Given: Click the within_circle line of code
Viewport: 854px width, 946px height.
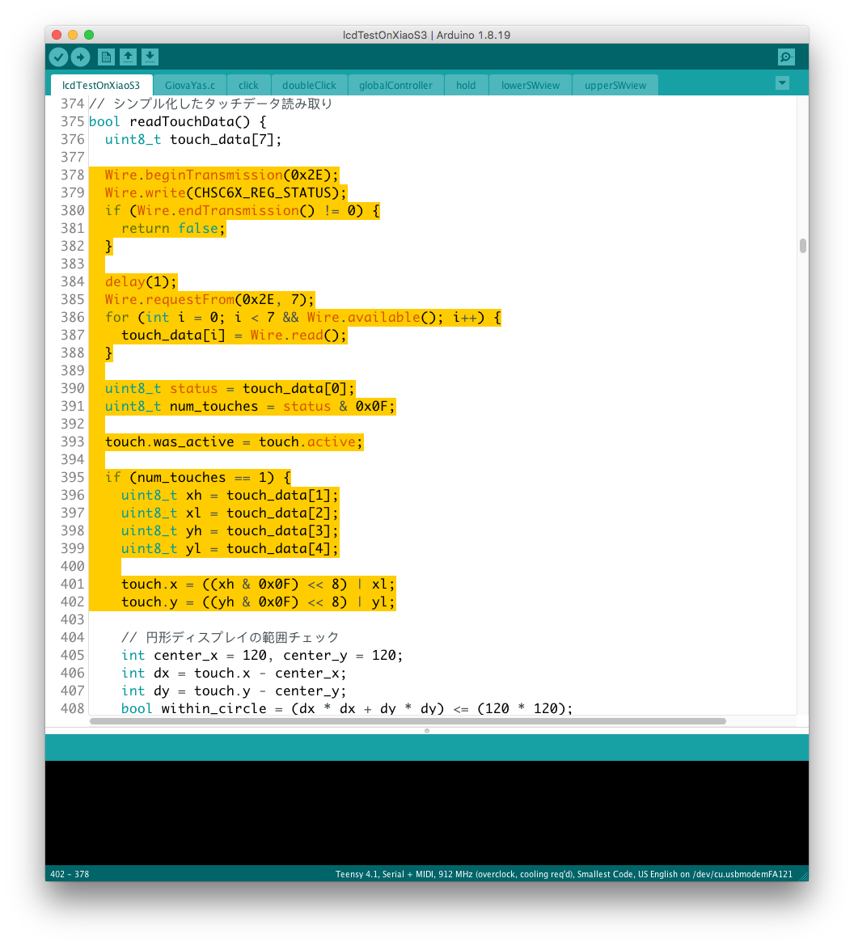Looking at the screenshot, I should (346, 708).
